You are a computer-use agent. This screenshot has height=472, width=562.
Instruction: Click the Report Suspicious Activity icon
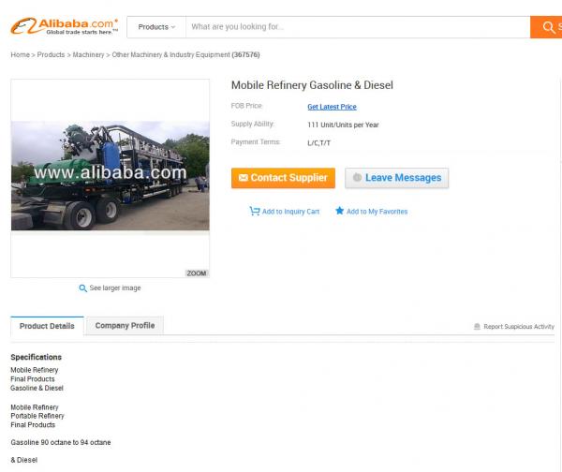pyautogui.click(x=477, y=327)
